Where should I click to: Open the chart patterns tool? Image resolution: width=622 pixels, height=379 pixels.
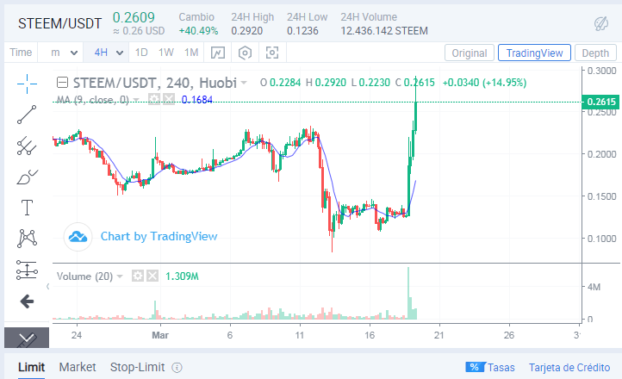(27, 239)
